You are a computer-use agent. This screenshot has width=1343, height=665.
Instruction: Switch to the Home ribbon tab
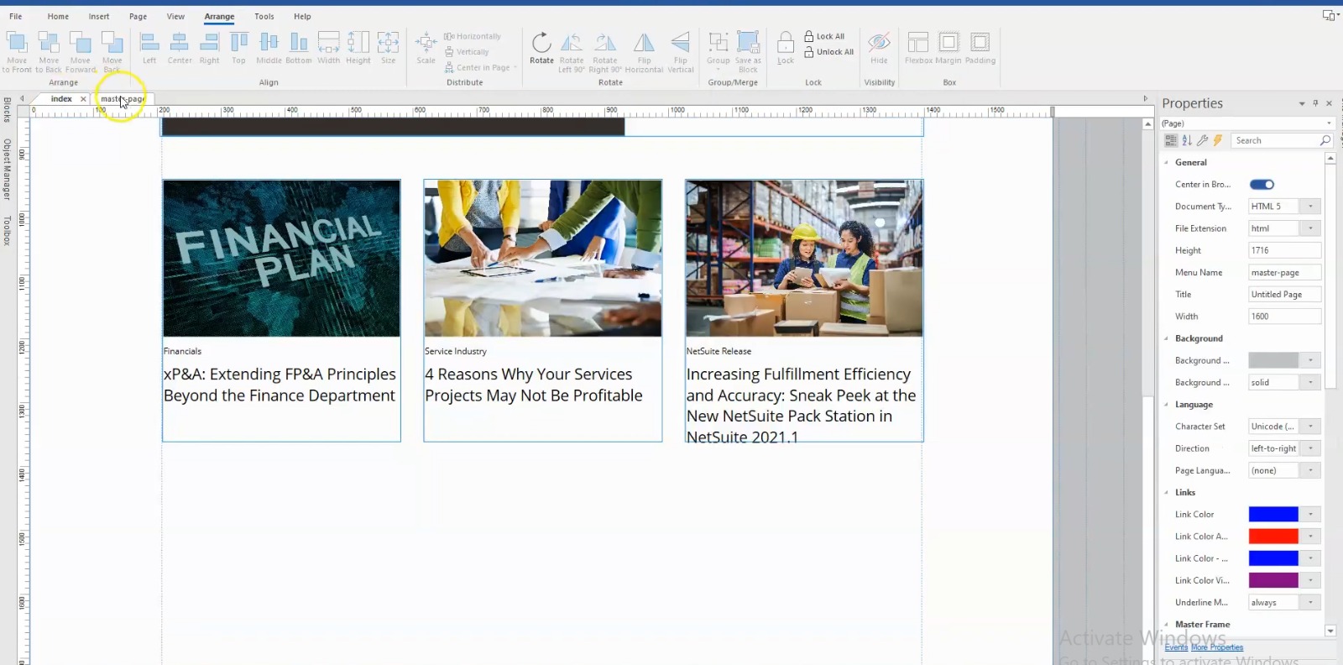pos(58,17)
